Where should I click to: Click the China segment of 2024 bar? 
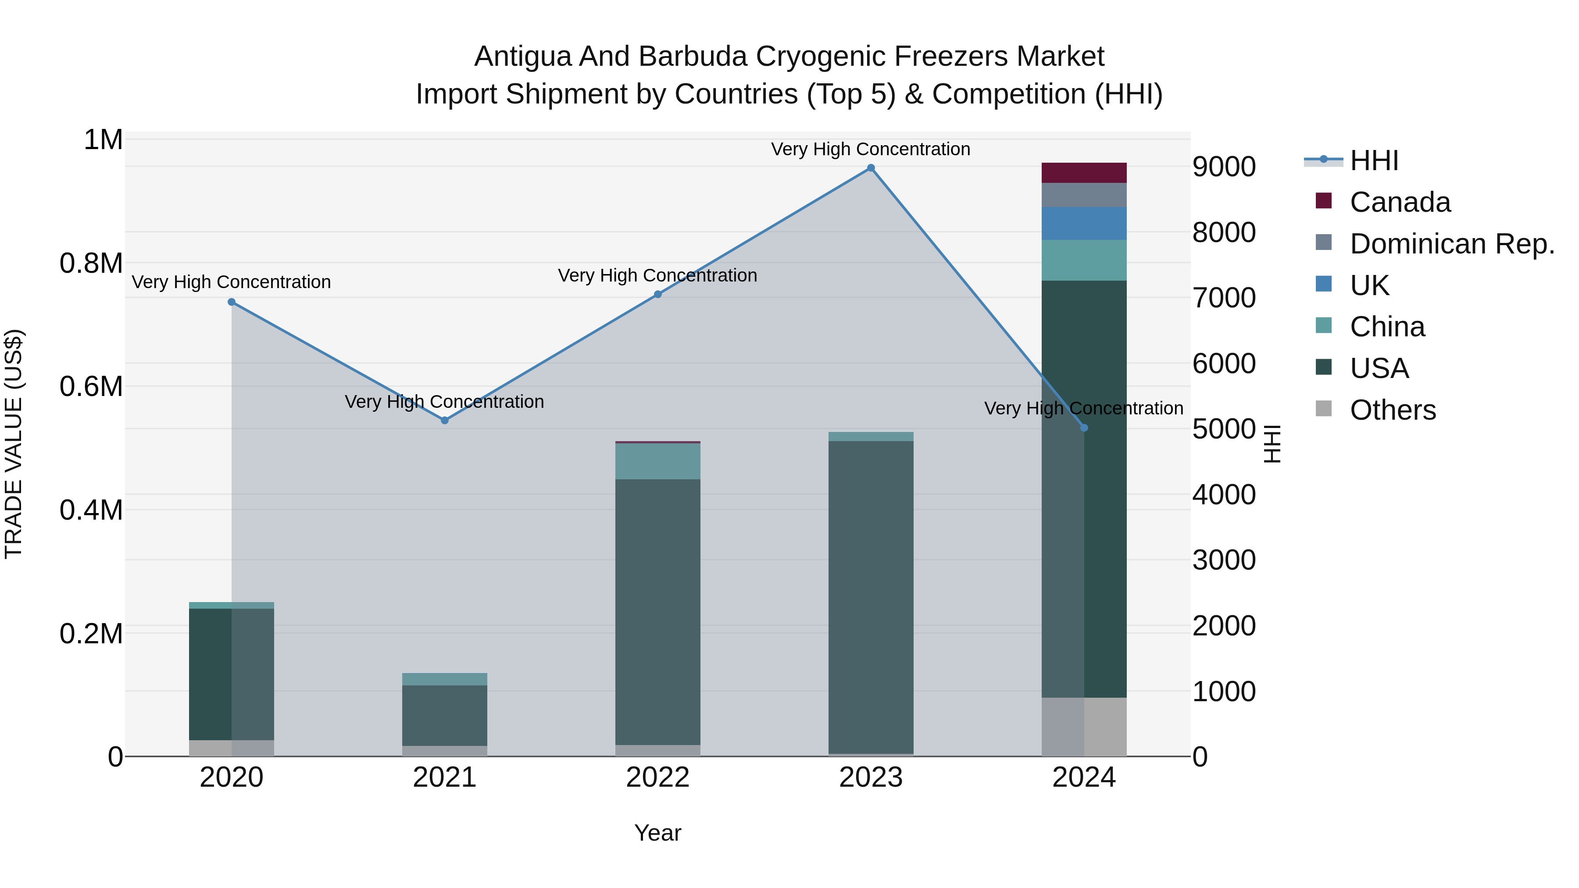coord(1084,260)
